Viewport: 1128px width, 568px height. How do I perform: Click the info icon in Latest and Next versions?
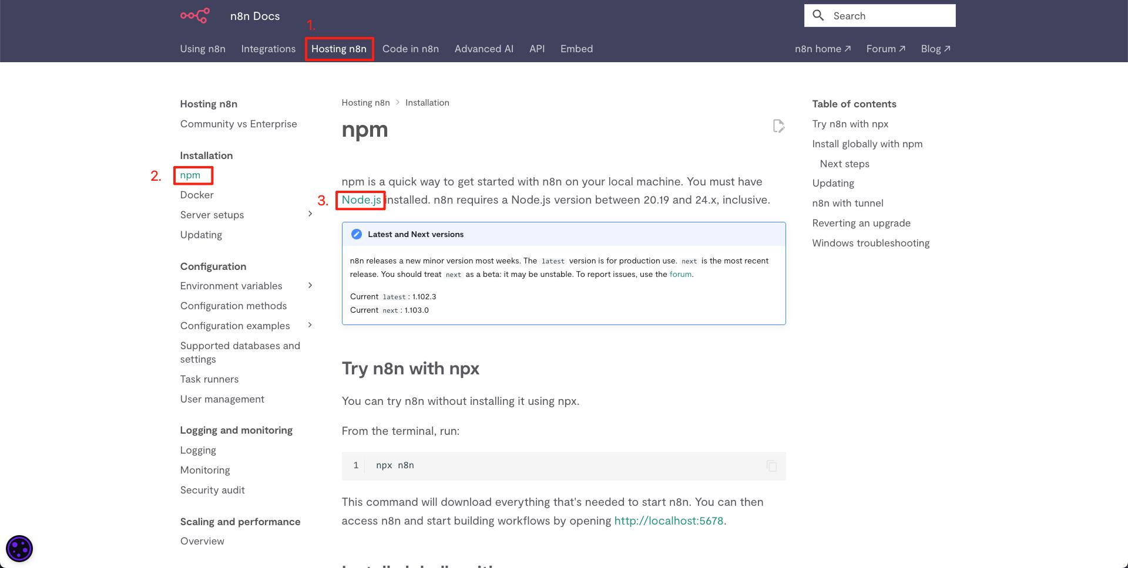pos(356,234)
